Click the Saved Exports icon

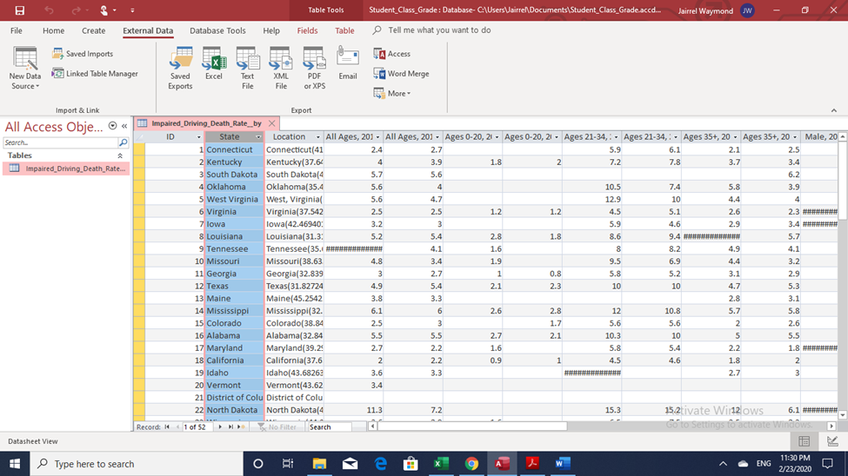(180, 68)
